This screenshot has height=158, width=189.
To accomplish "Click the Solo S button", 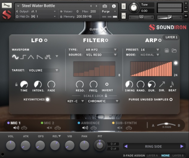I will click(x=124, y=6).
